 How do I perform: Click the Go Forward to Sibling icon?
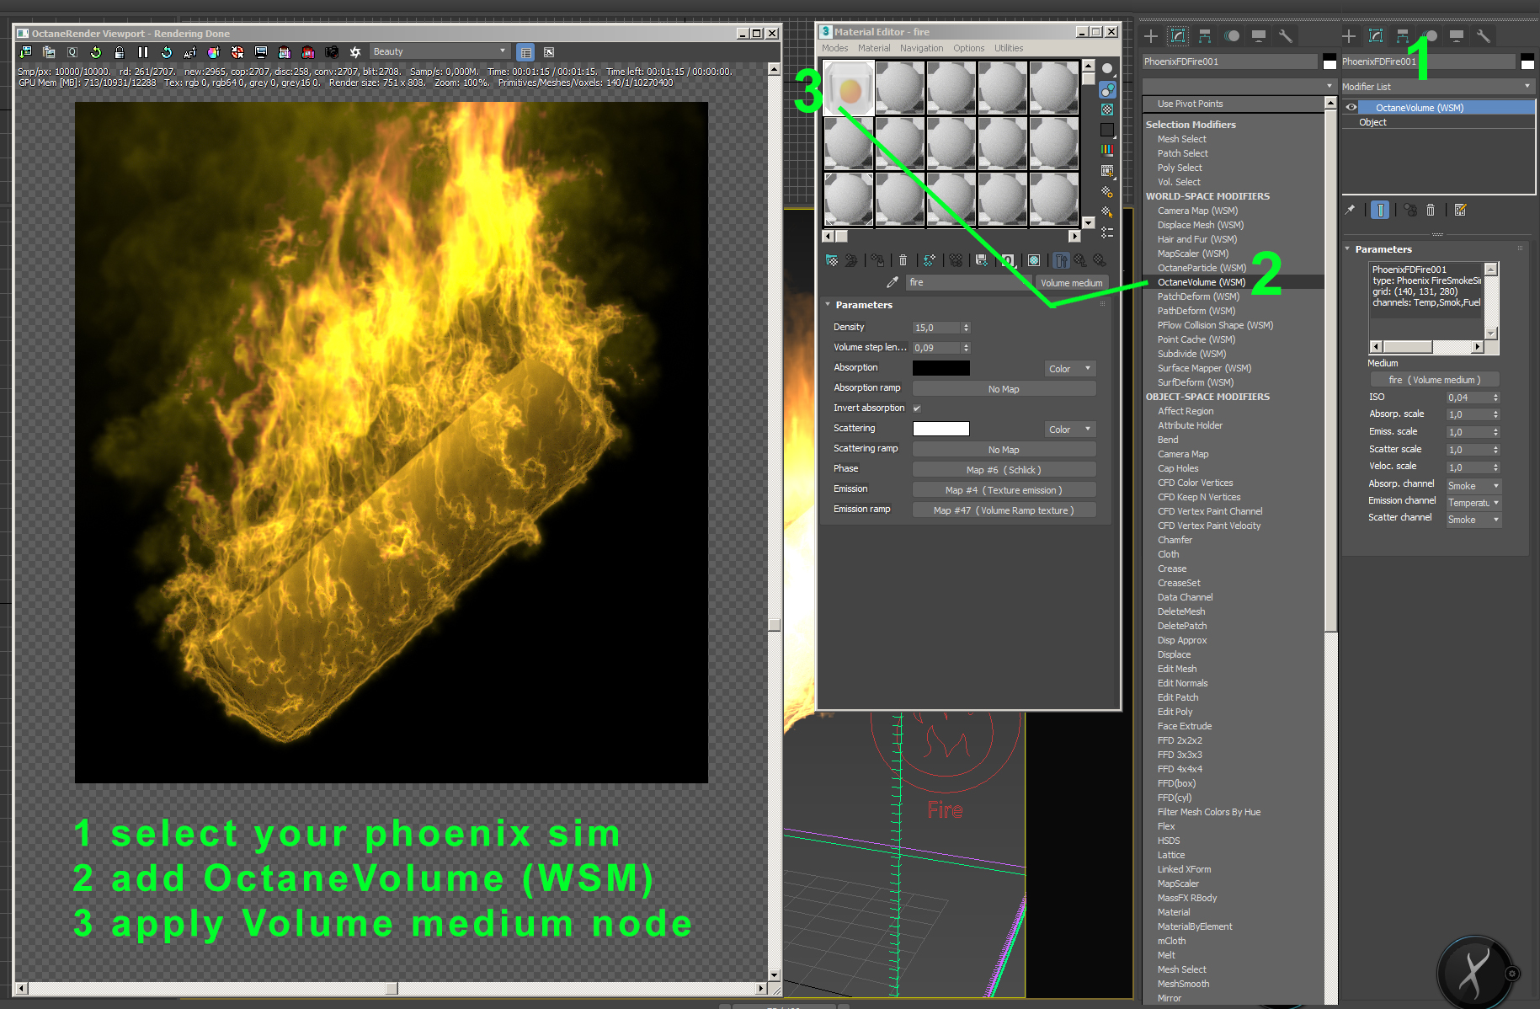point(1099,260)
